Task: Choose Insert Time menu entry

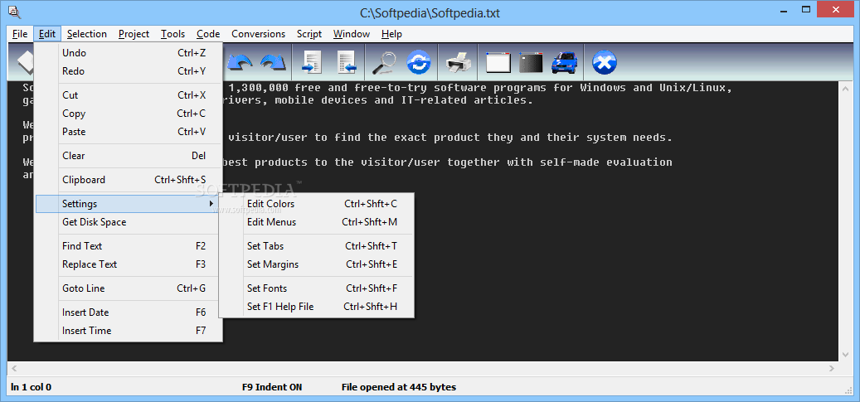Action: click(x=129, y=331)
